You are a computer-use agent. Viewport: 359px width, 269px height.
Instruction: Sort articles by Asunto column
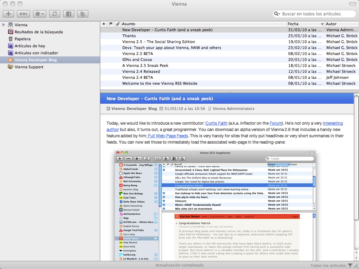[x=204, y=24]
